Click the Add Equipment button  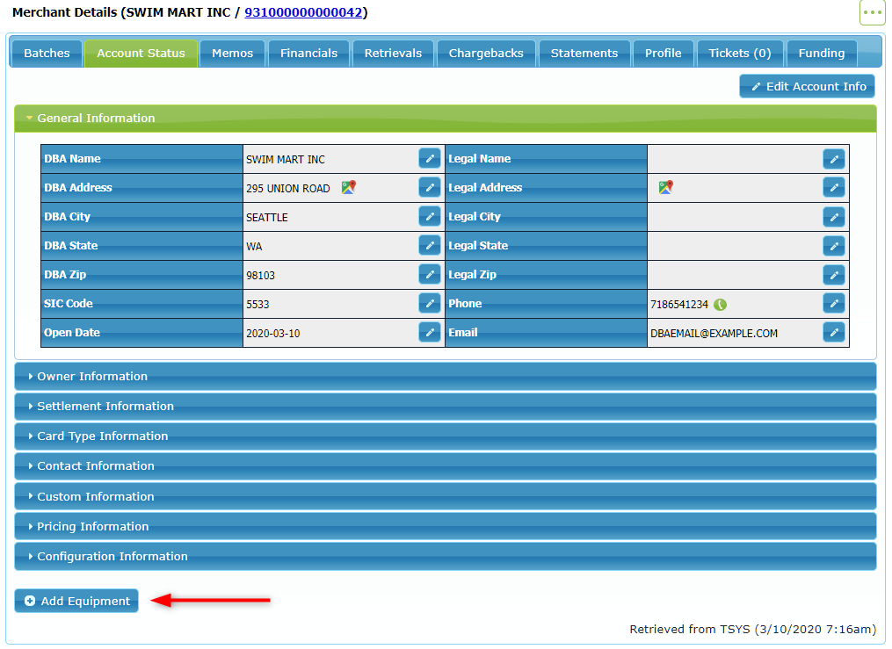tap(76, 601)
